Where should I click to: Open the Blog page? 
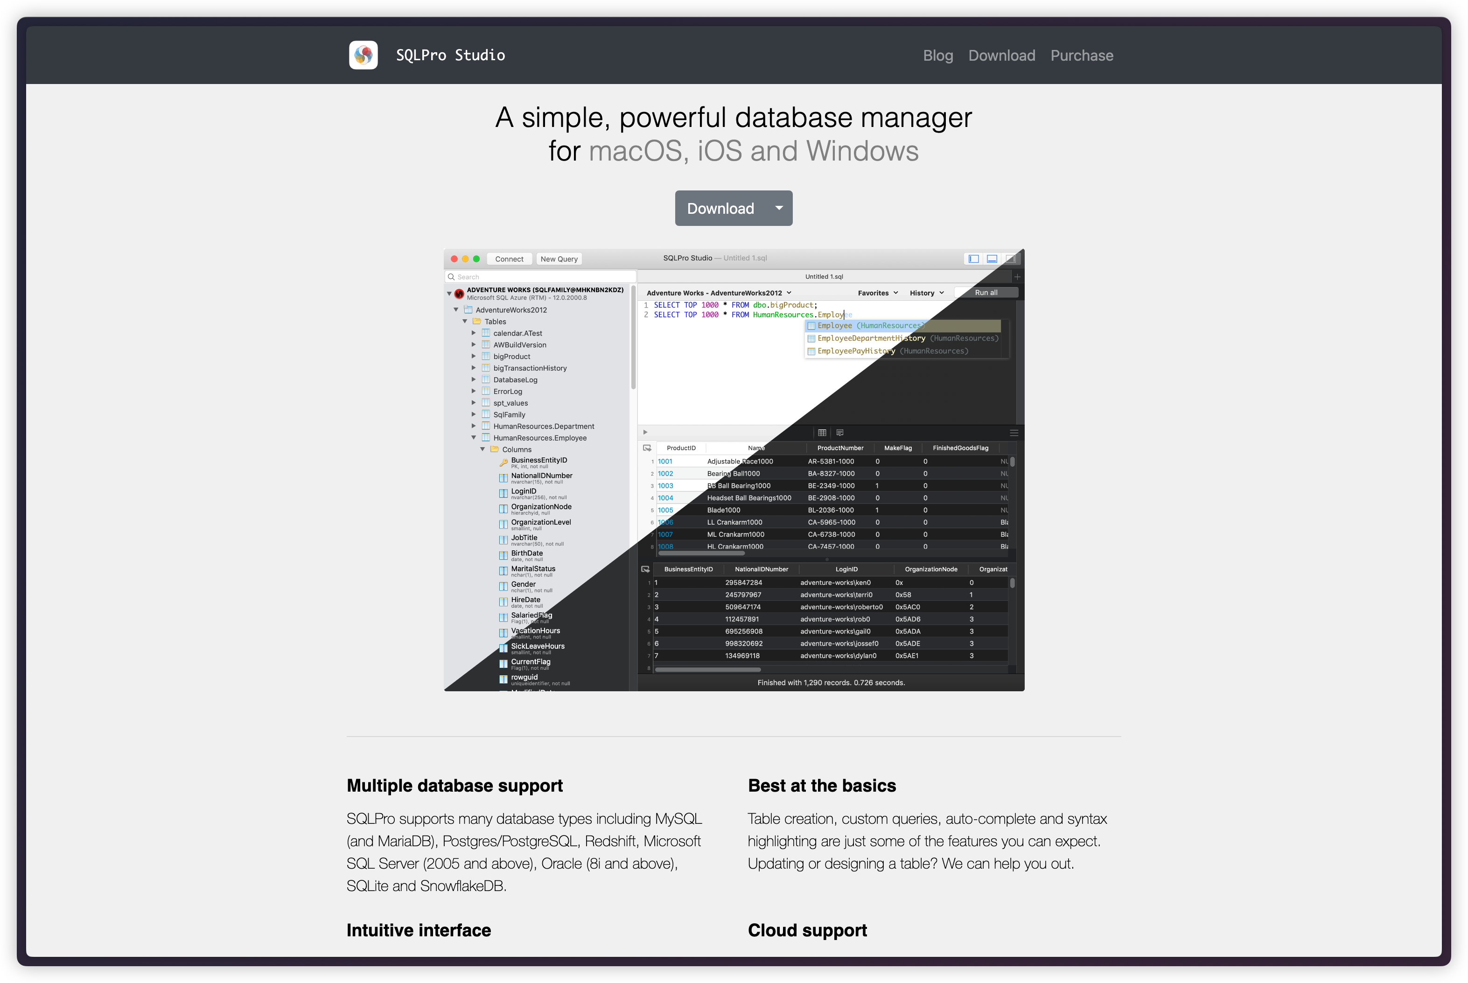(937, 56)
